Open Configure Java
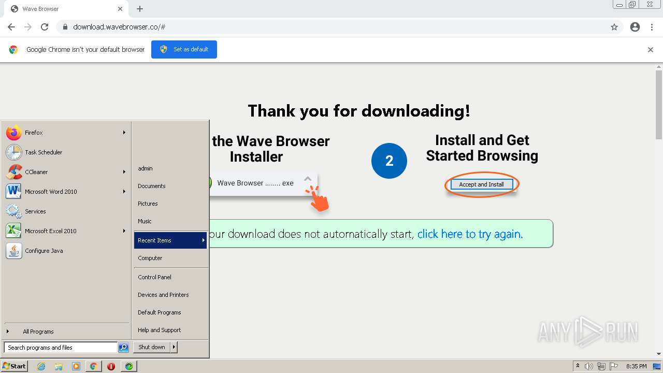Viewport: 663px width, 373px height. pos(66,251)
